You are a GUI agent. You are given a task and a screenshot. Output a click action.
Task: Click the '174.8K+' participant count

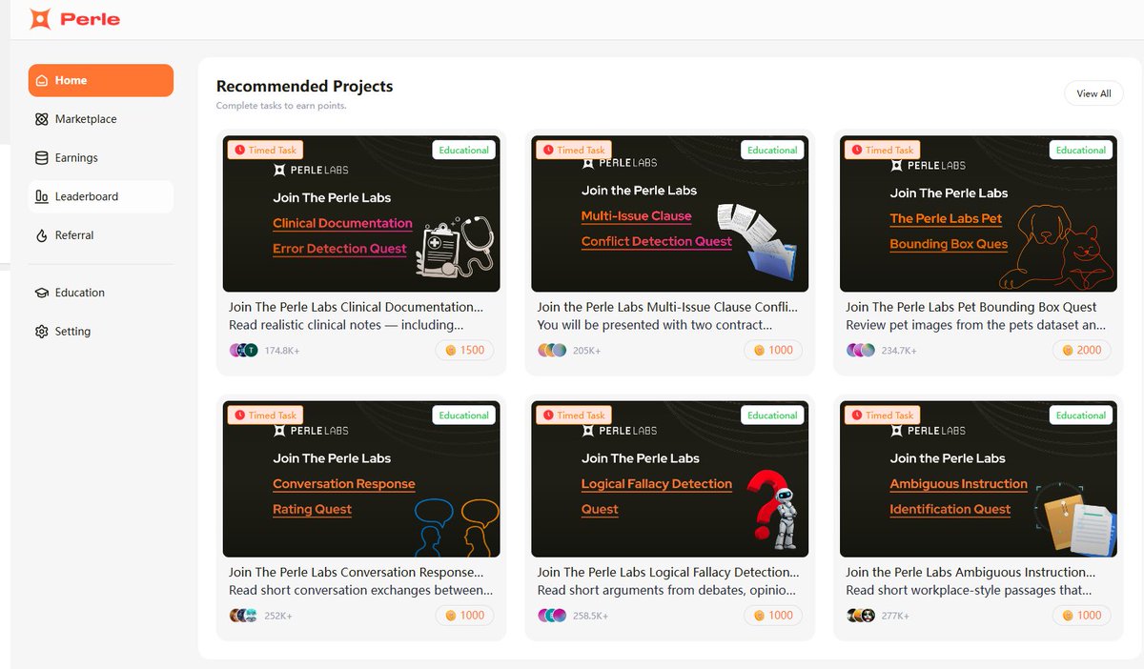pos(282,351)
